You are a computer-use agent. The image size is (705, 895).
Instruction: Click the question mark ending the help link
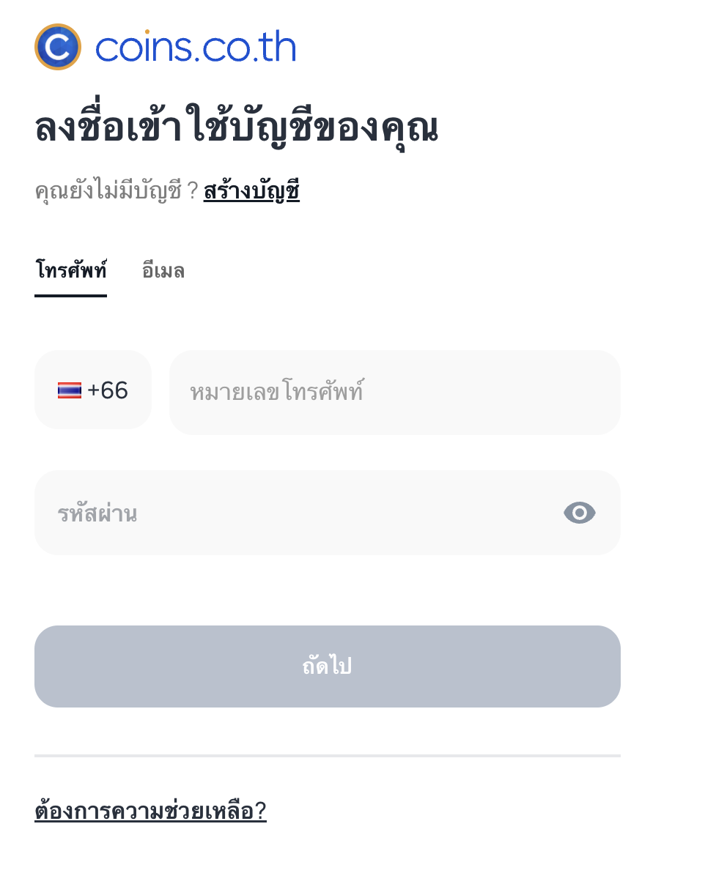260,811
